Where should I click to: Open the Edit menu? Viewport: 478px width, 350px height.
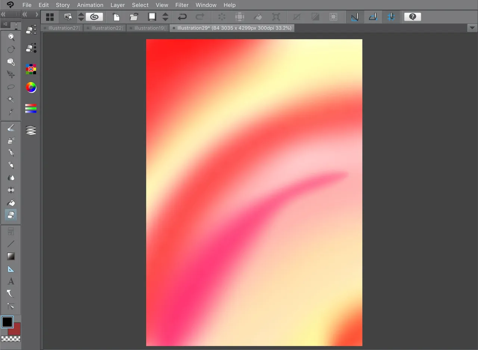pos(44,5)
